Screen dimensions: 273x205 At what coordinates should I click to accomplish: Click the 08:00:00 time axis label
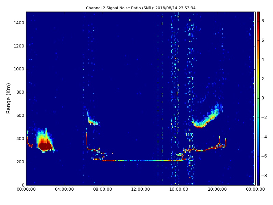pyautogui.click(x=103, y=189)
